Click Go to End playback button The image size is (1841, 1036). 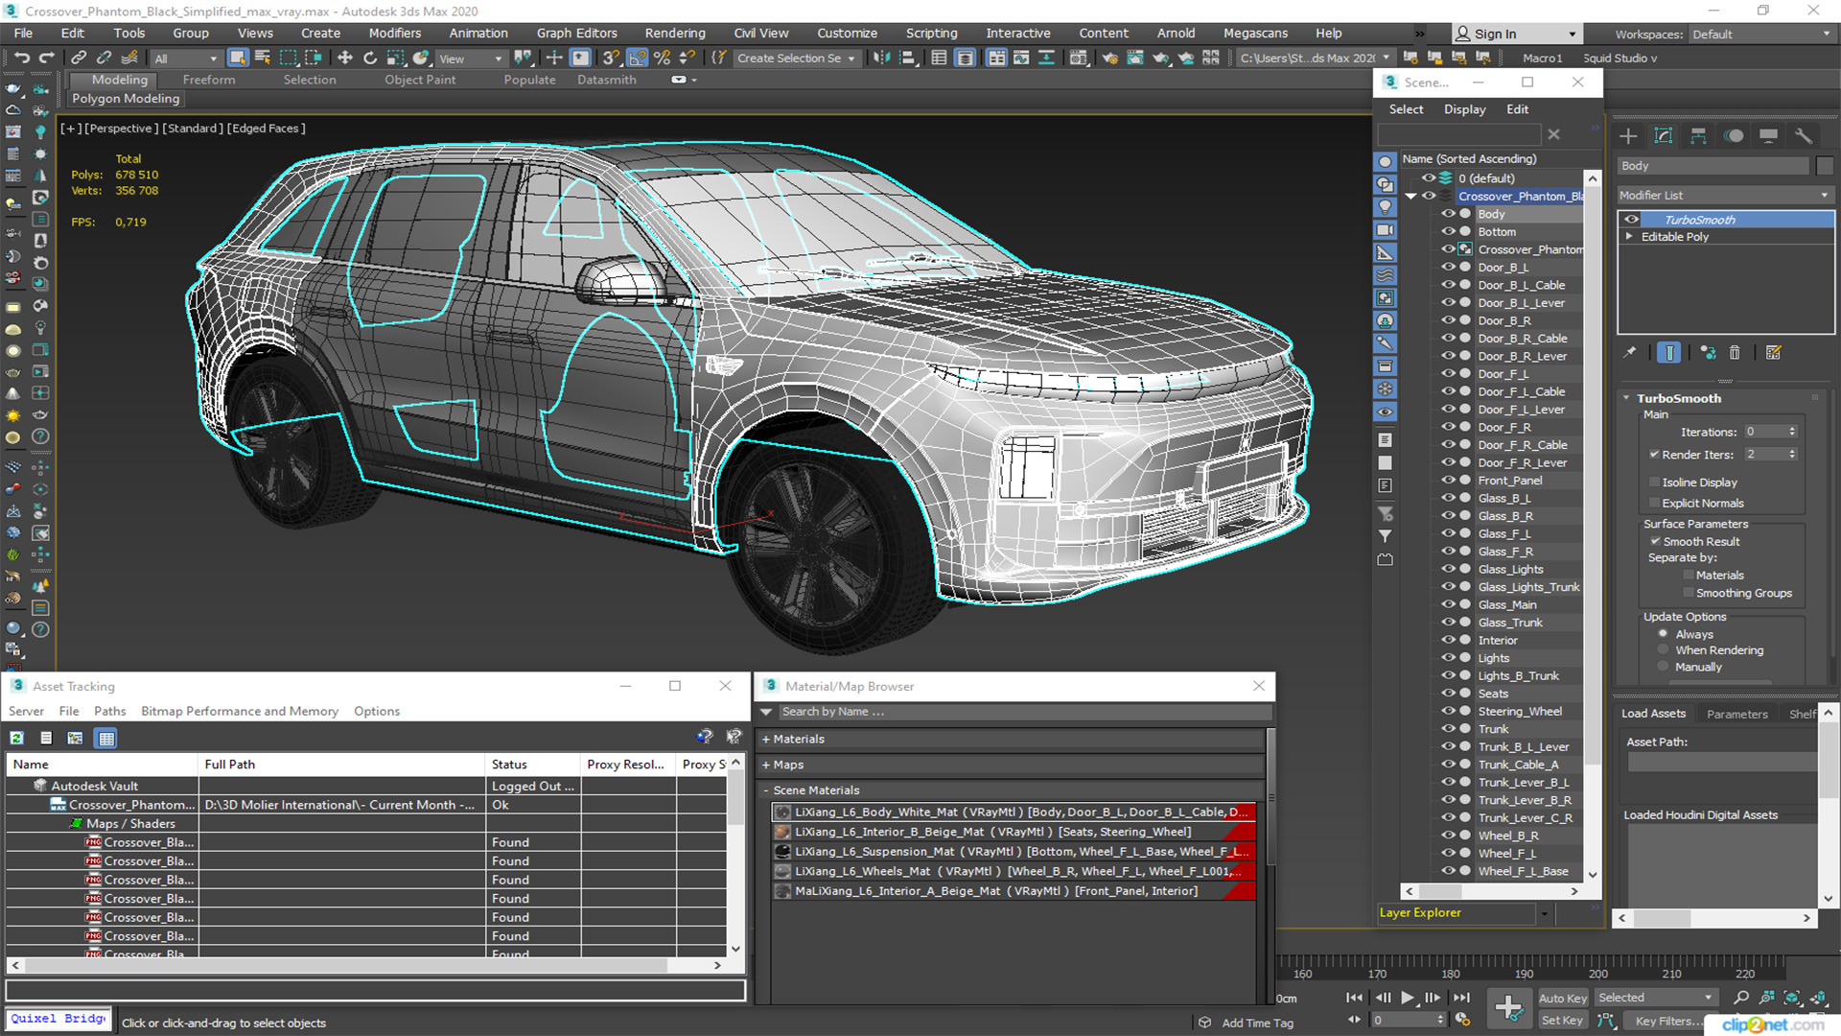pos(1461,998)
